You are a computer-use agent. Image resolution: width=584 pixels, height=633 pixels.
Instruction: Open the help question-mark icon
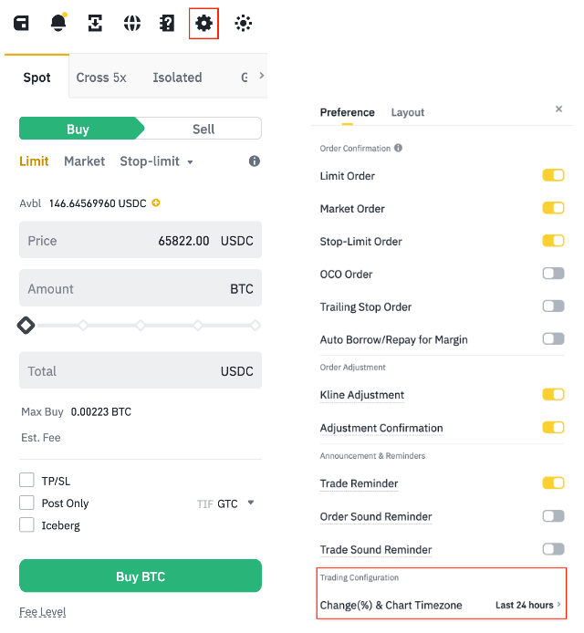167,24
